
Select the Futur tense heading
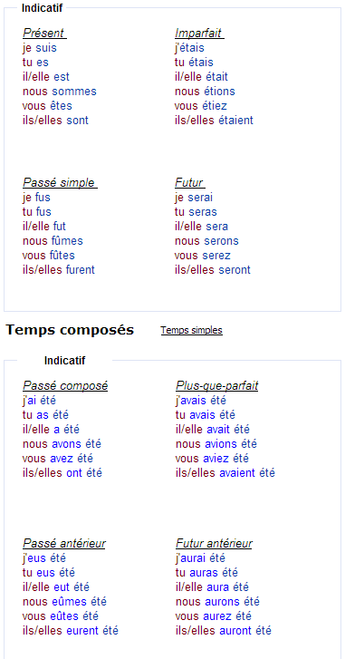point(190,183)
